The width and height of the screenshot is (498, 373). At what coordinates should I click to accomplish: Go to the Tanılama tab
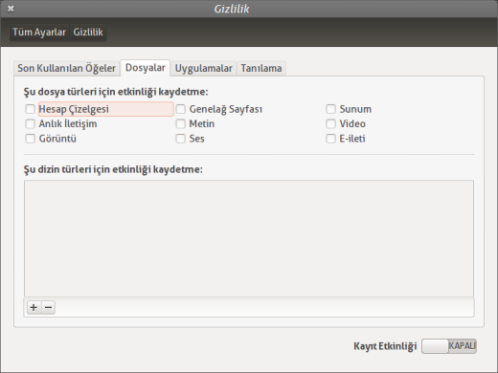261,68
